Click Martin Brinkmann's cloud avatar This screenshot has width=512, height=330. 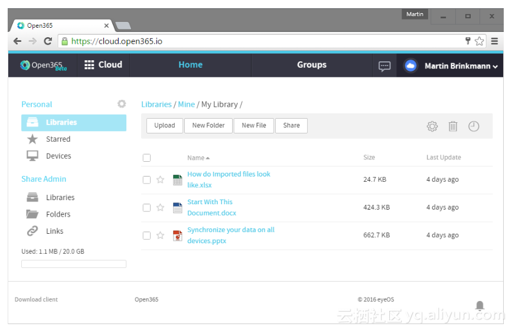pos(410,66)
